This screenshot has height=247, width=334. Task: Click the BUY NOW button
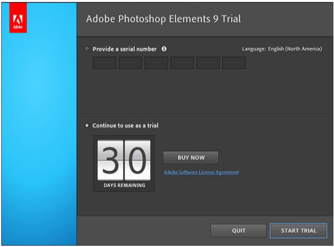coord(191,158)
